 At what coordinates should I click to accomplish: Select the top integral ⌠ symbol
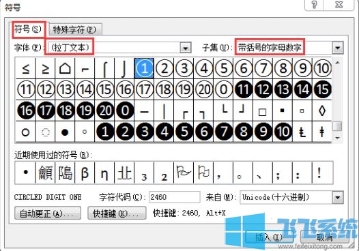[104, 68]
